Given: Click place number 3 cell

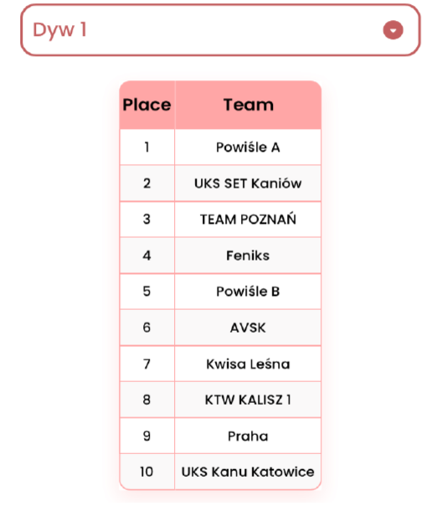Looking at the screenshot, I should 147,219.
